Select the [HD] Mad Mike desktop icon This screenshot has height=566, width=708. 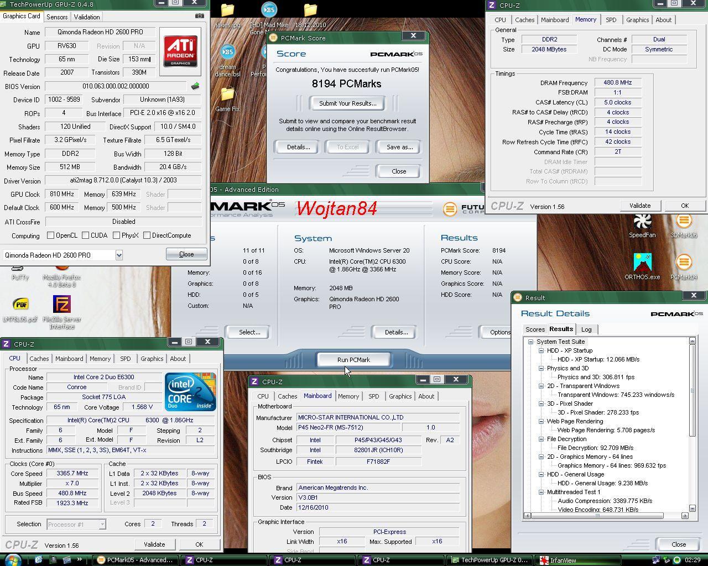point(269,18)
